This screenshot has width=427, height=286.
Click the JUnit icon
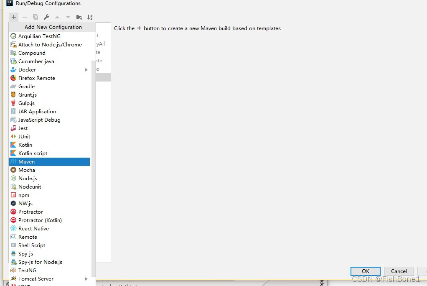pyautogui.click(x=13, y=137)
